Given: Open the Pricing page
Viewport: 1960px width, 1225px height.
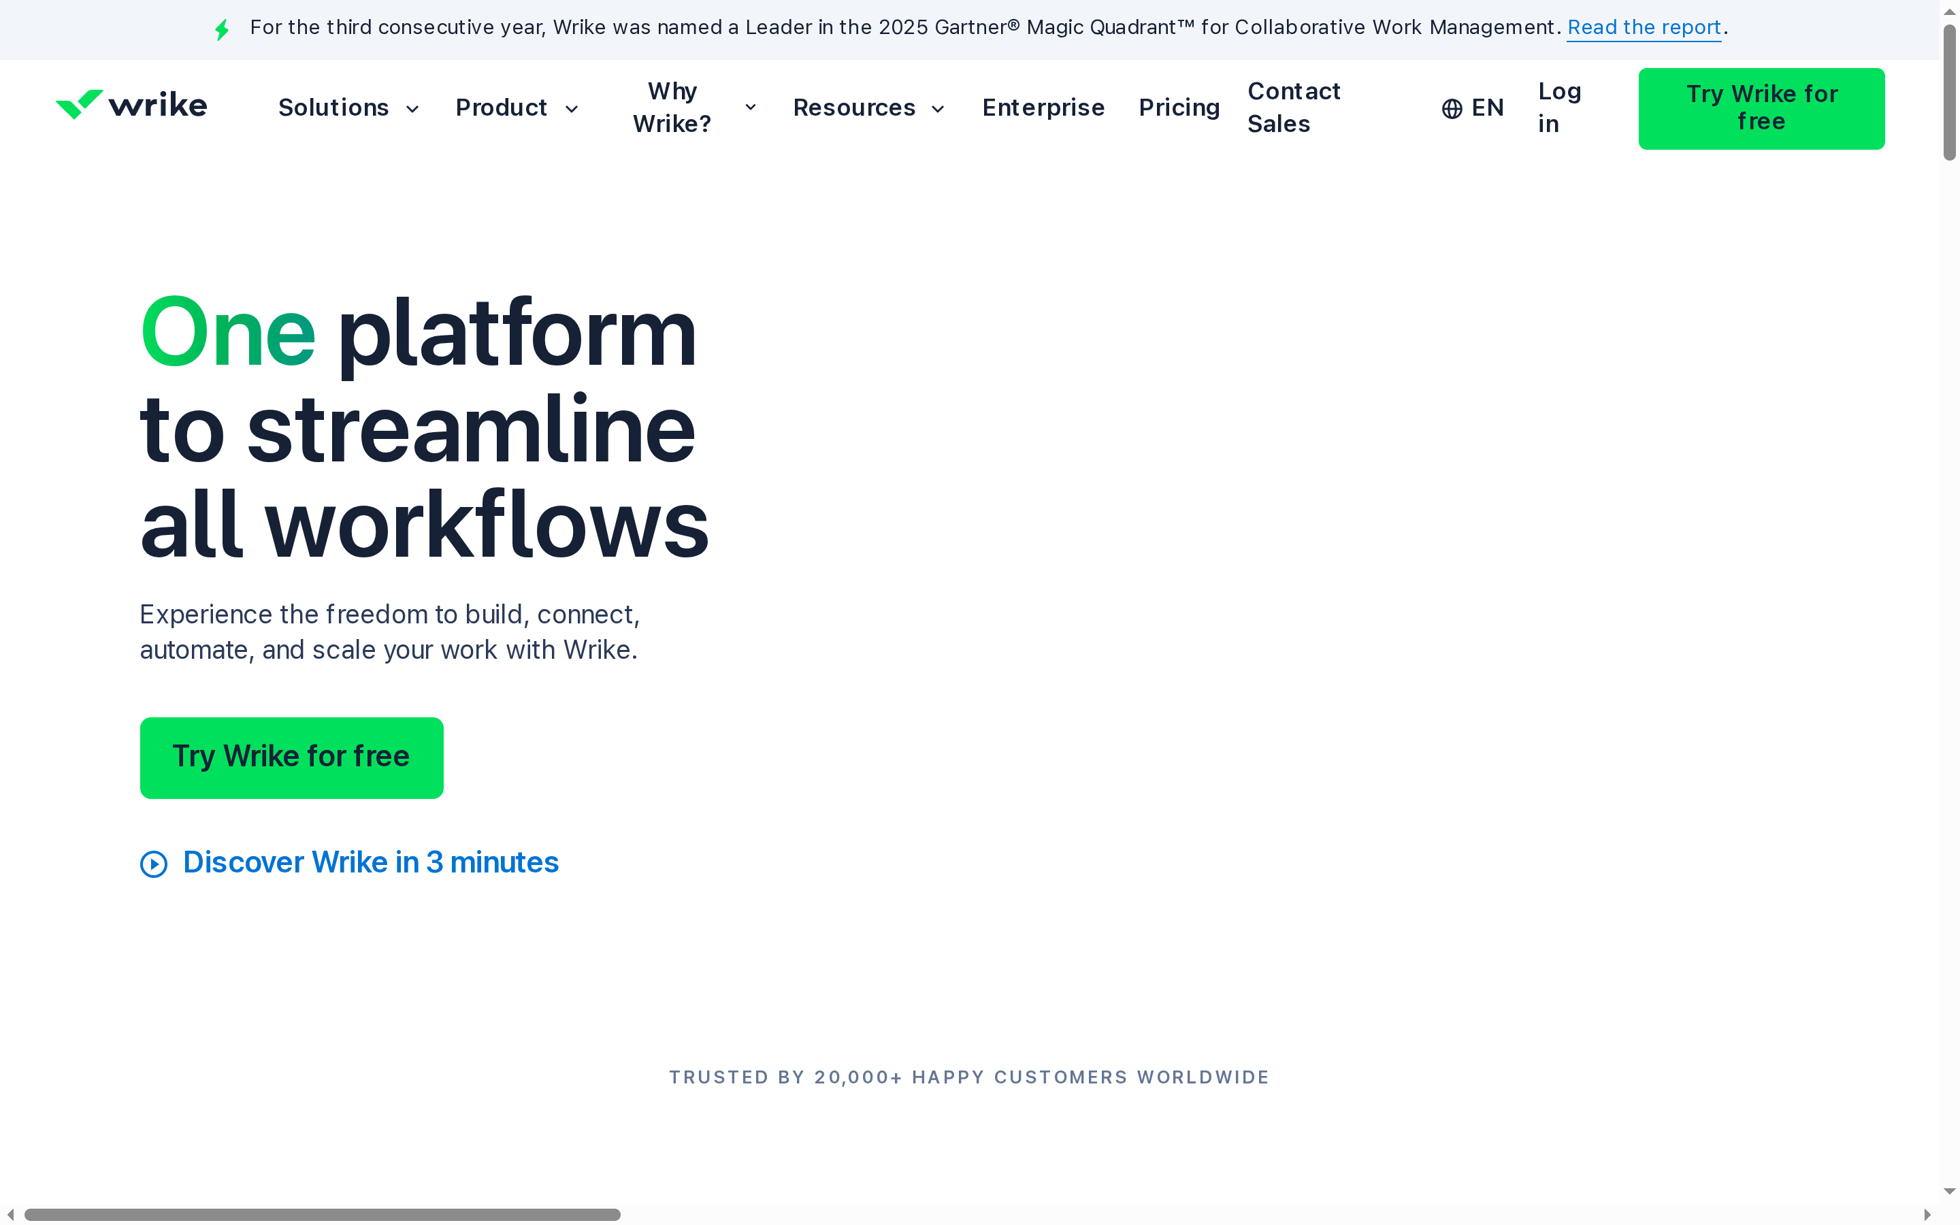Looking at the screenshot, I should (x=1179, y=108).
